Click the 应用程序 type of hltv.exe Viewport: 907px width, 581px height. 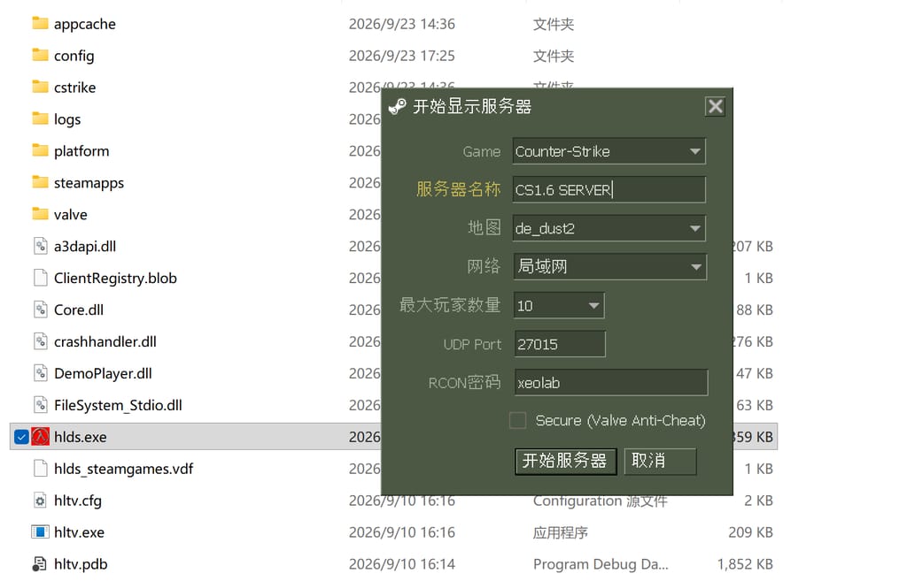pyautogui.click(x=561, y=532)
